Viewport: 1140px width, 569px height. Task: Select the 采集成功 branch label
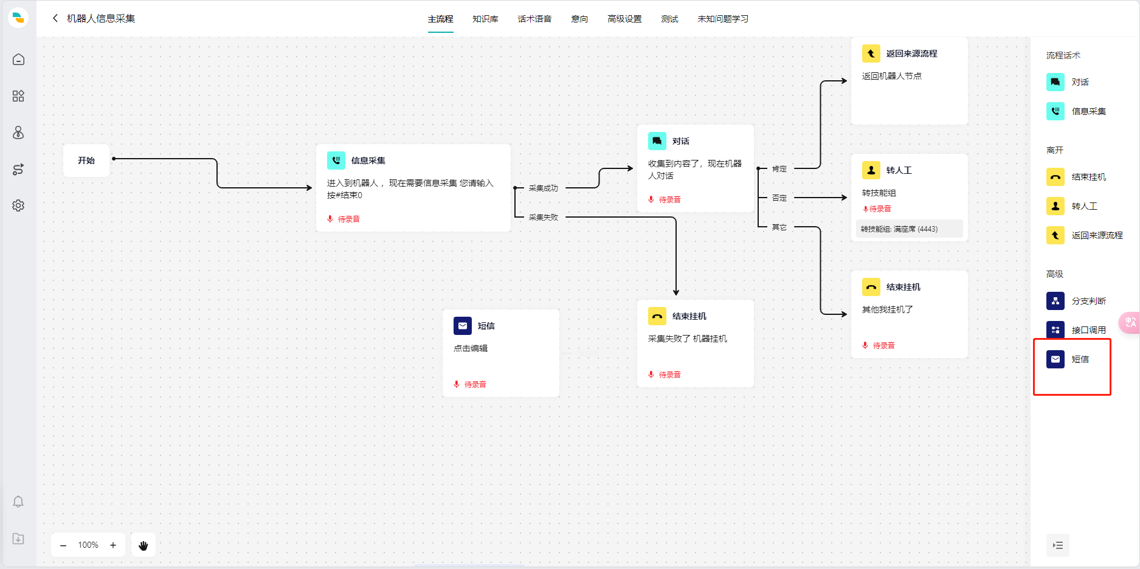[543, 188]
